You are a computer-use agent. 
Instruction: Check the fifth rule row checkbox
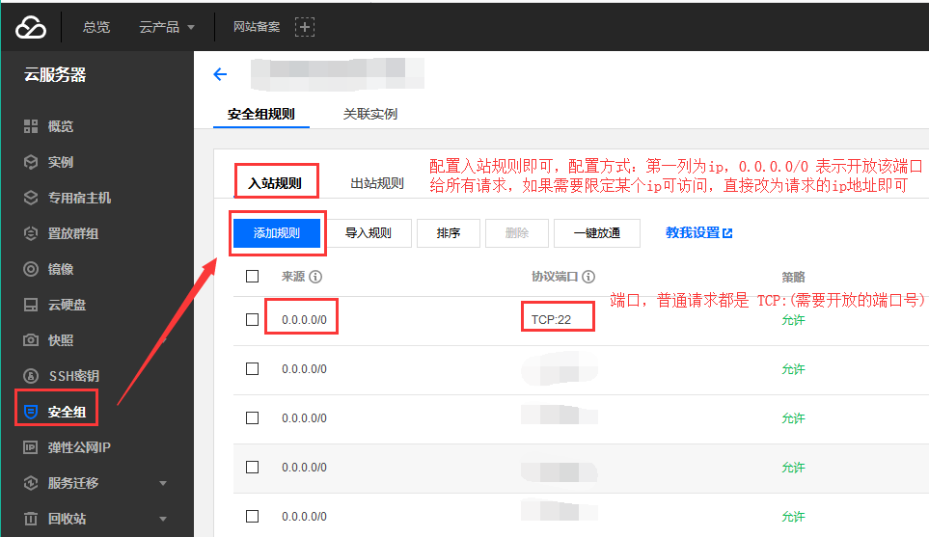tap(253, 517)
